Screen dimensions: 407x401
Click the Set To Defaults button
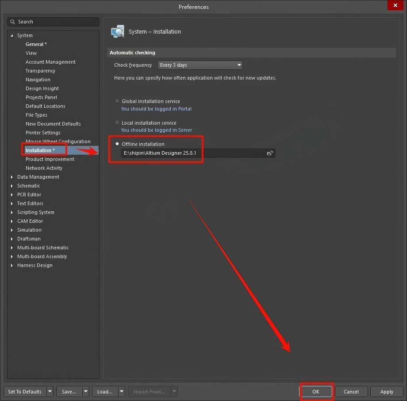click(25, 391)
